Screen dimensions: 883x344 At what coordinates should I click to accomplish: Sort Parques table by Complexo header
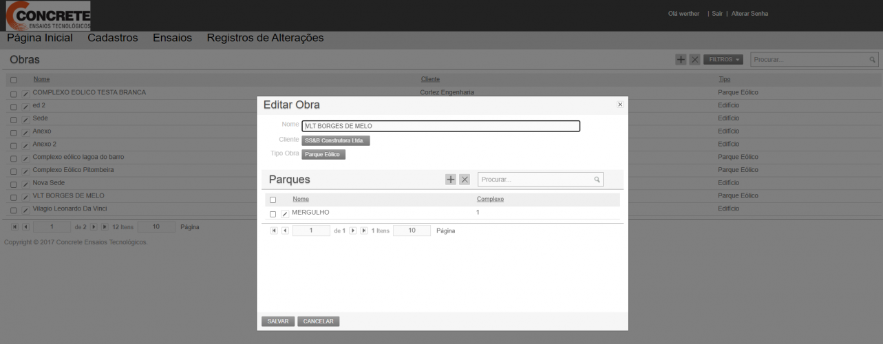point(490,199)
